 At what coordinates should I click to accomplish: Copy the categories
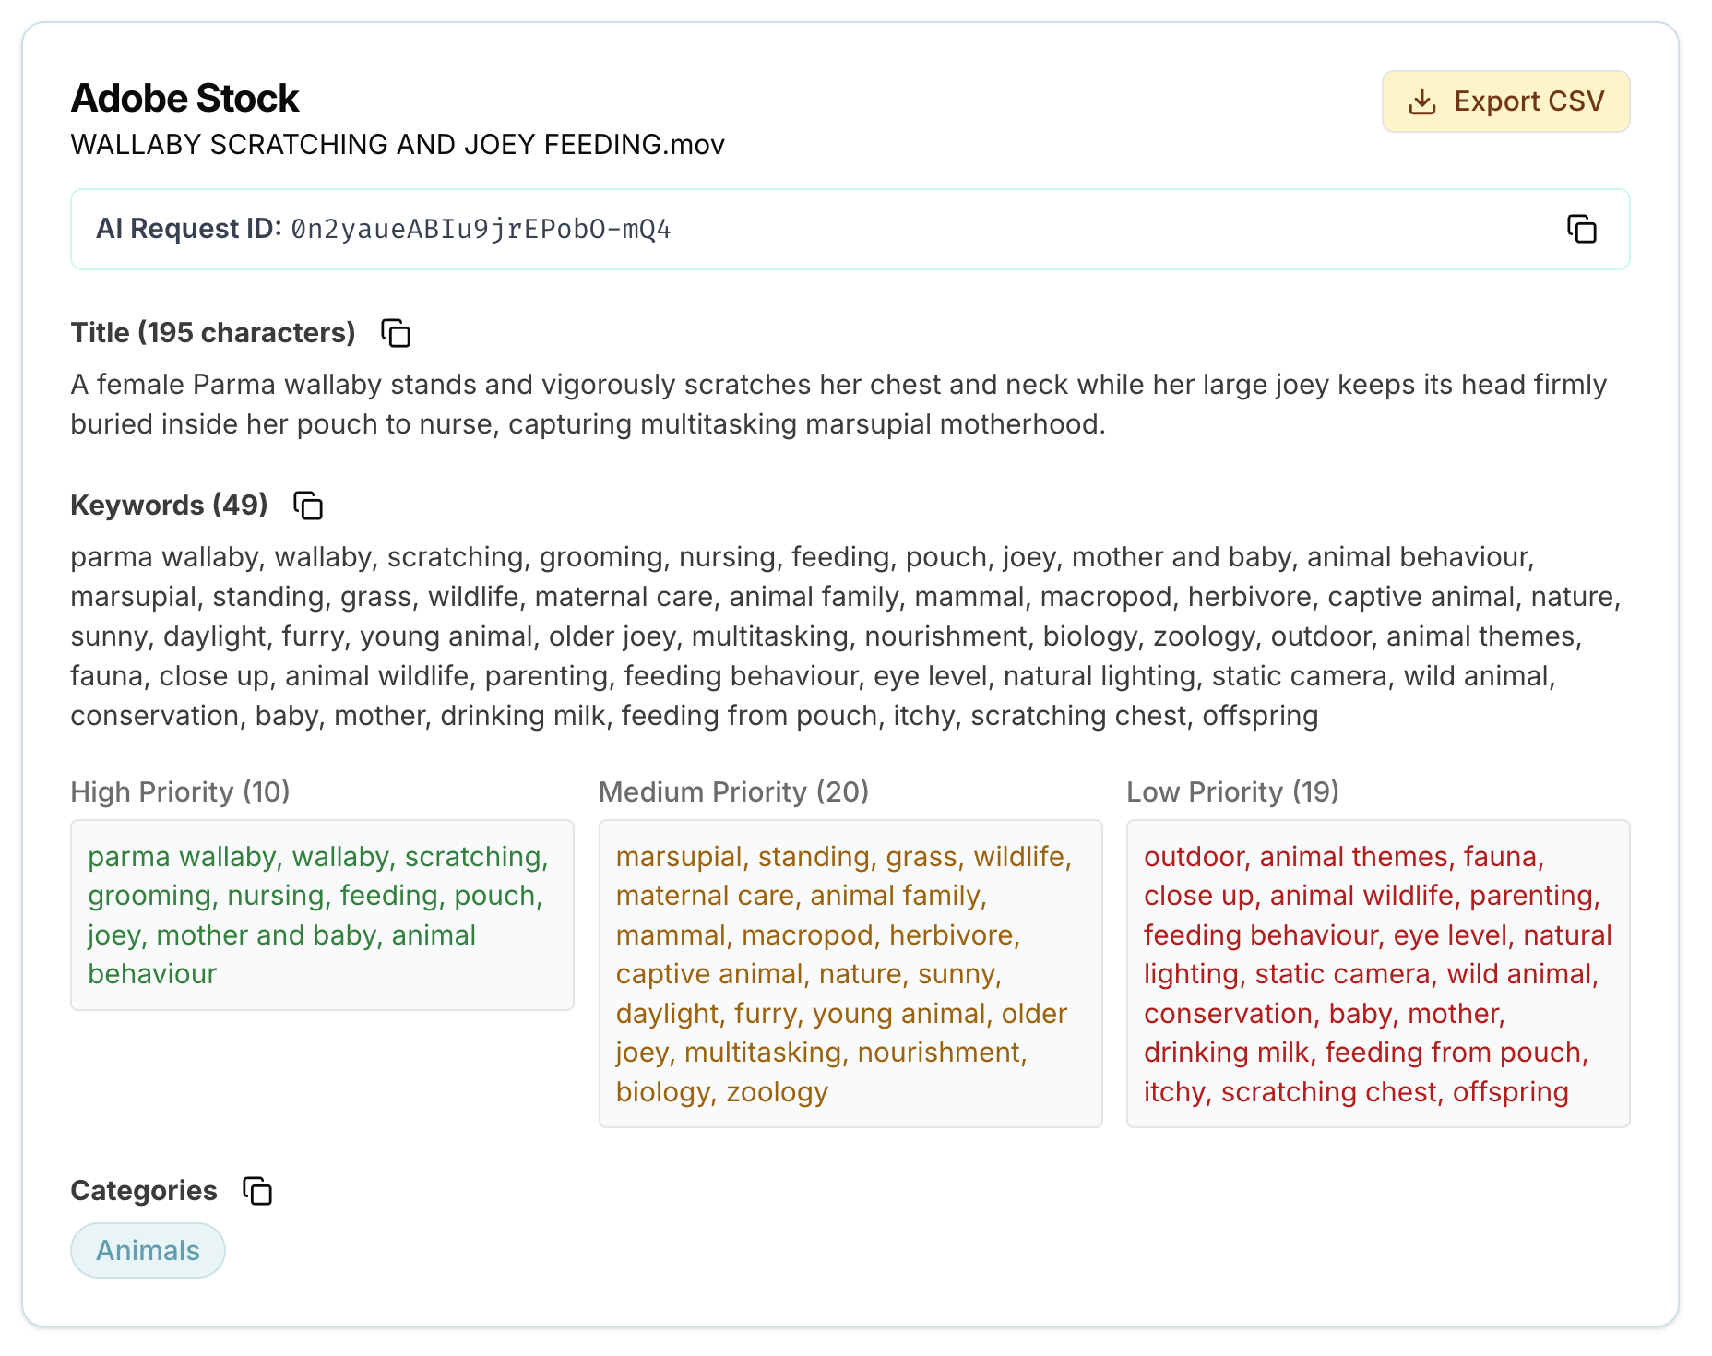pyautogui.click(x=257, y=1191)
